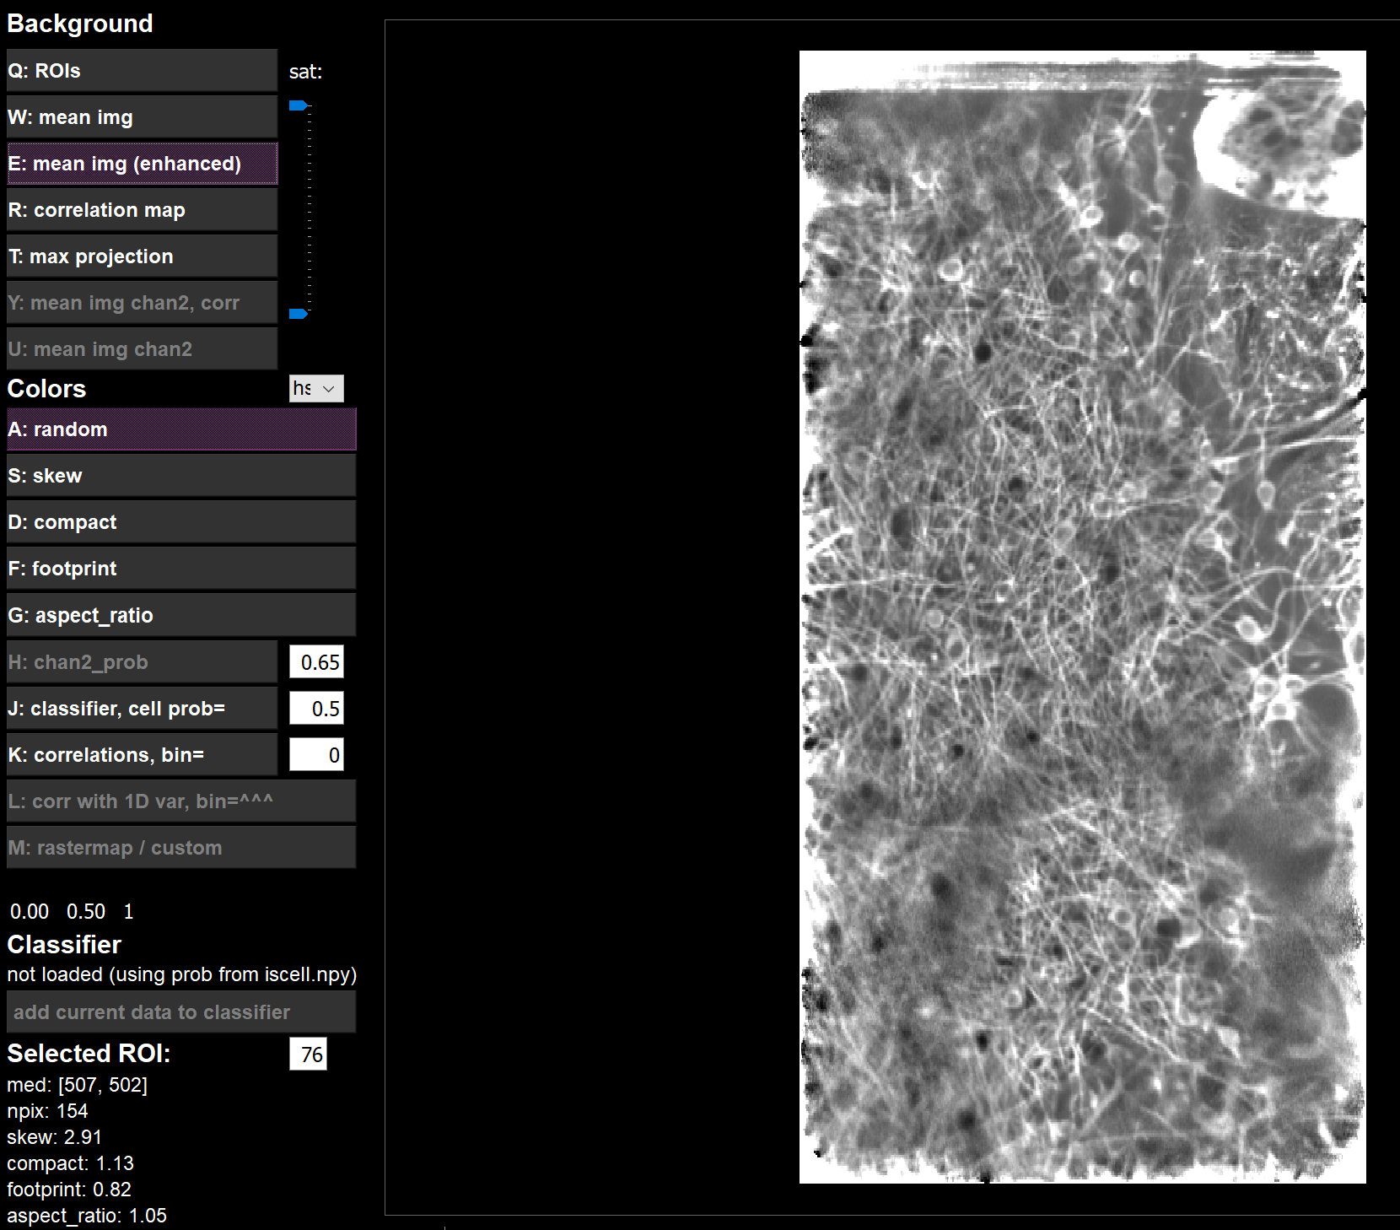Select the W: mean img background
The width and height of the screenshot is (1400, 1230).
click(x=141, y=116)
